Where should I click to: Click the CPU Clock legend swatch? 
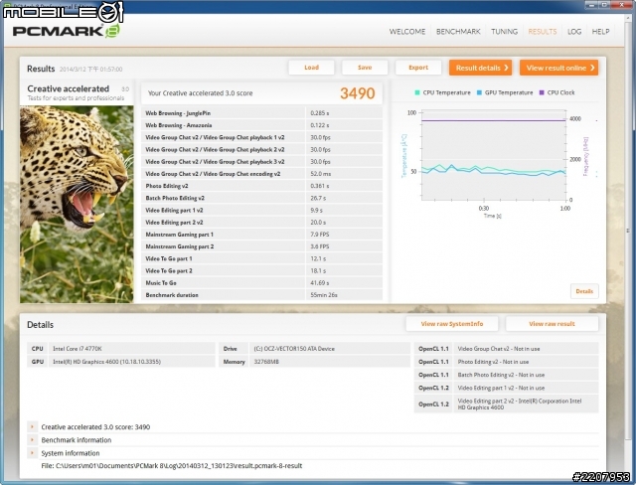(541, 92)
